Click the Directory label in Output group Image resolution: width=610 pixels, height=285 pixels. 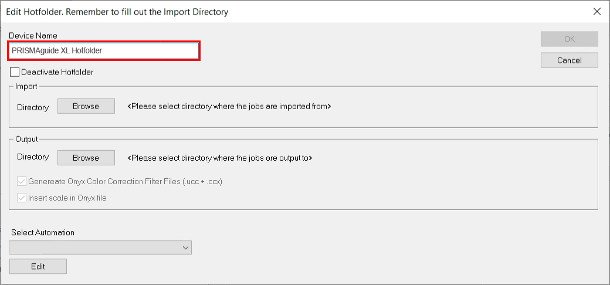(x=33, y=157)
